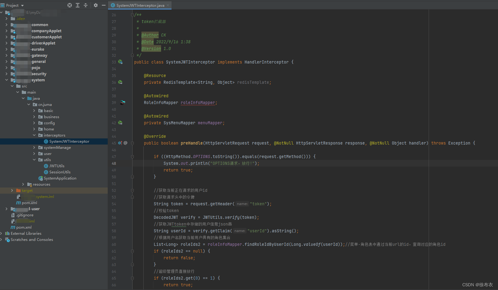The height and width of the screenshot is (290, 498).
Task: Hide the Project tool window
Action: click(104, 5)
